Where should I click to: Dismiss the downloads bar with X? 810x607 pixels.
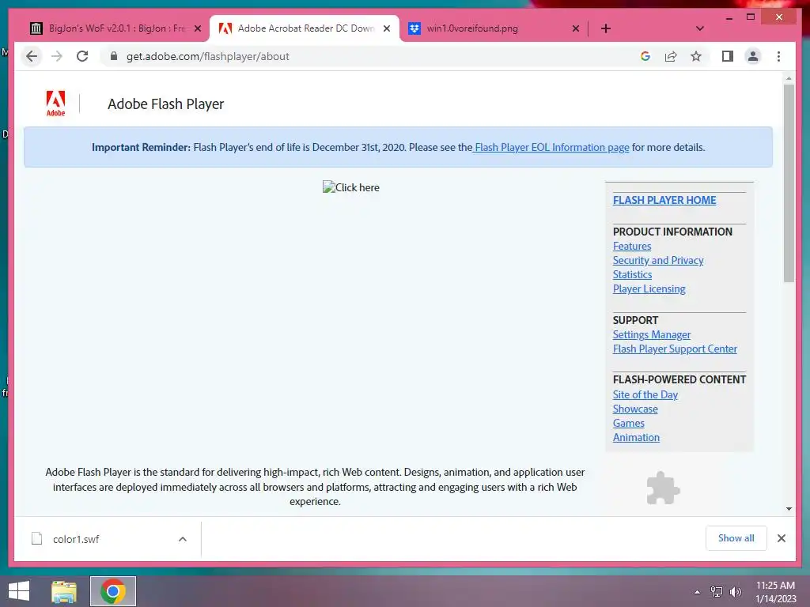point(781,538)
